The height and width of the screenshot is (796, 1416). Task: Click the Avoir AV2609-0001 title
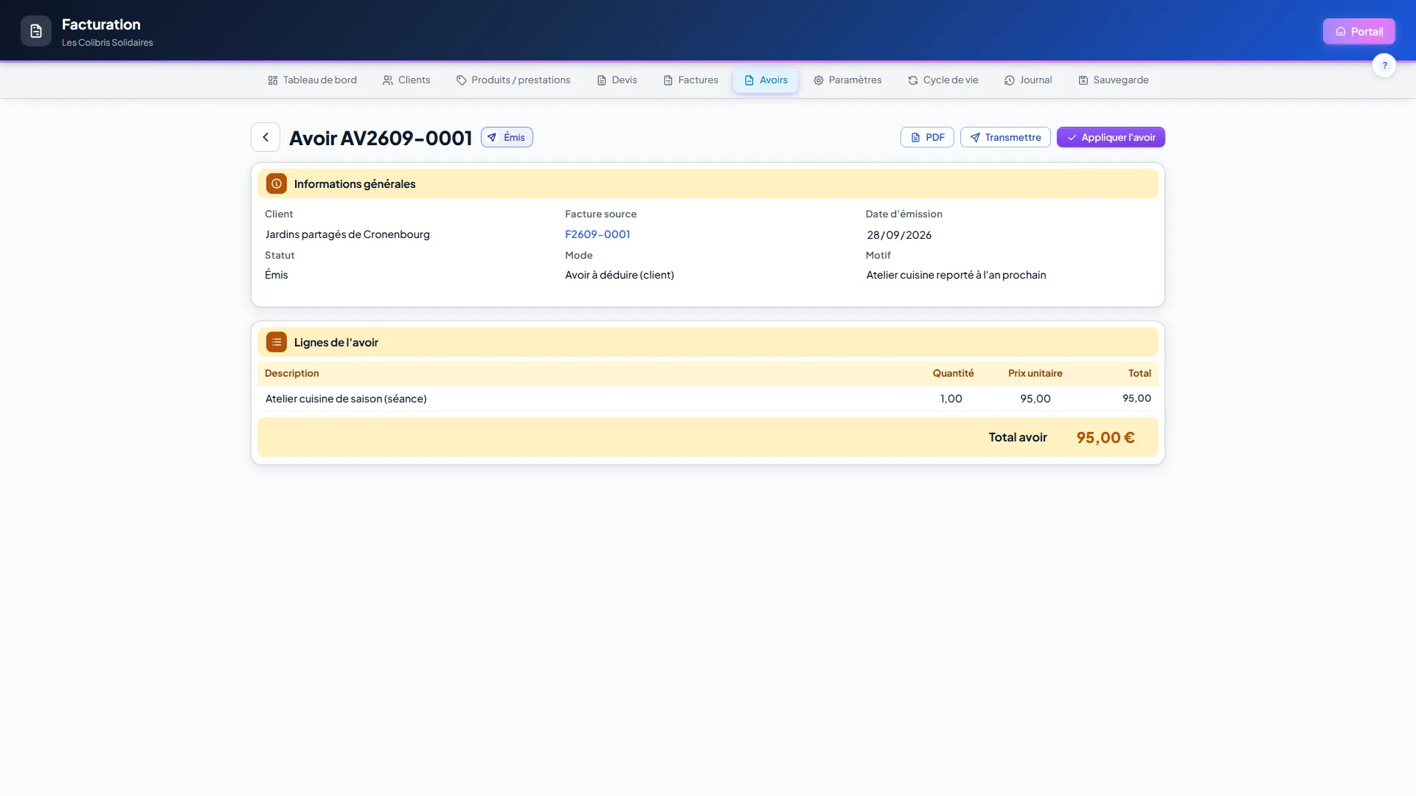[381, 138]
